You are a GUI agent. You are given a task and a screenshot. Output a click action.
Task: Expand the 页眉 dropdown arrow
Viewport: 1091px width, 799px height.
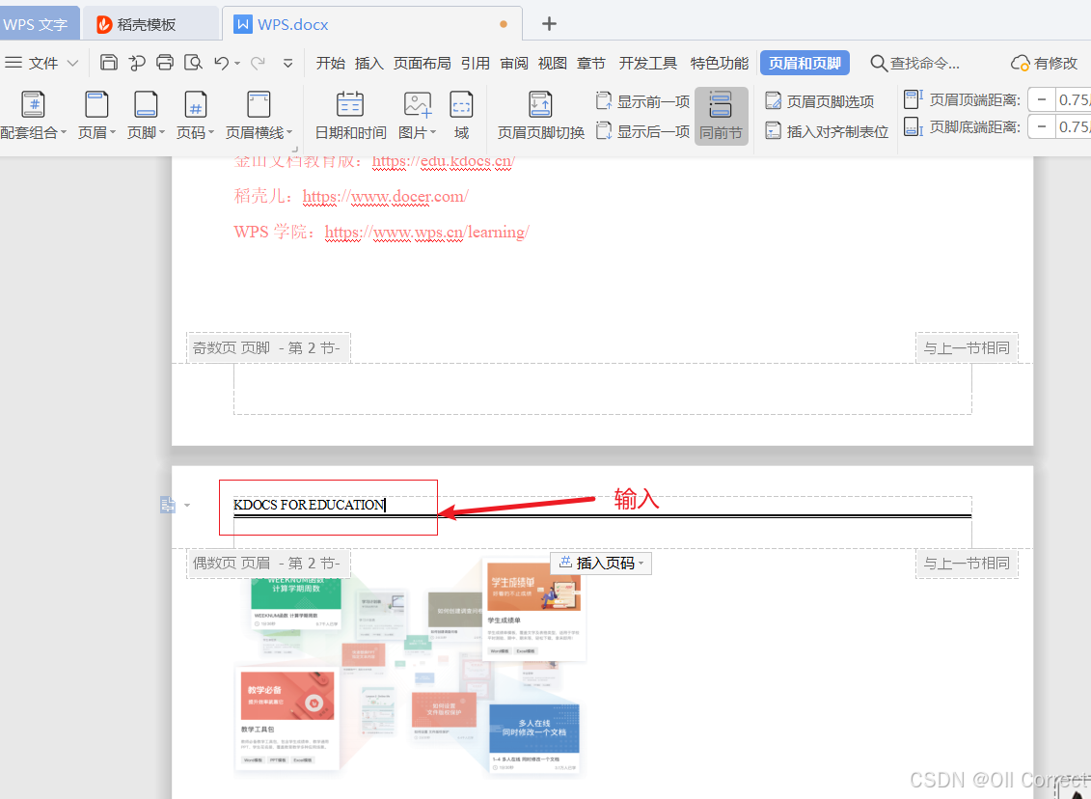tap(113, 132)
